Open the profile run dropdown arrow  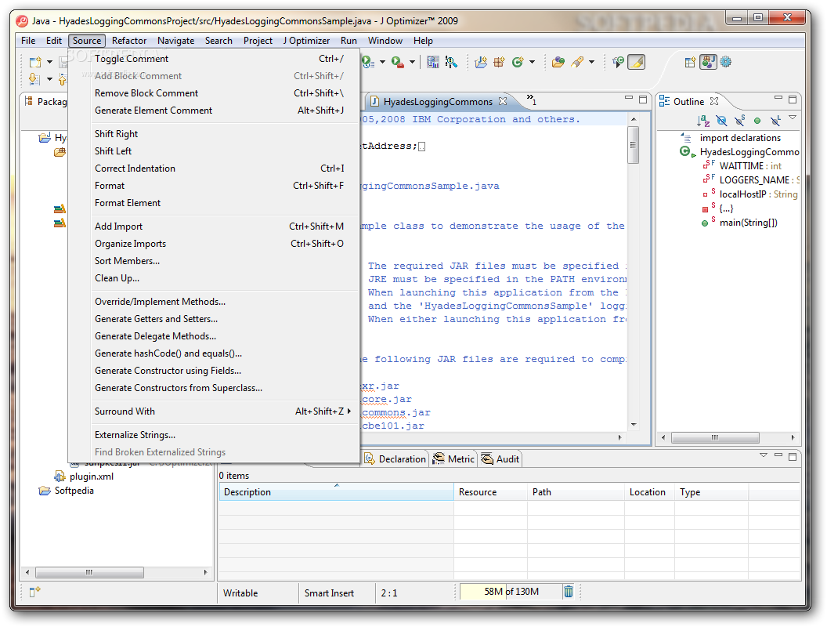click(x=382, y=62)
